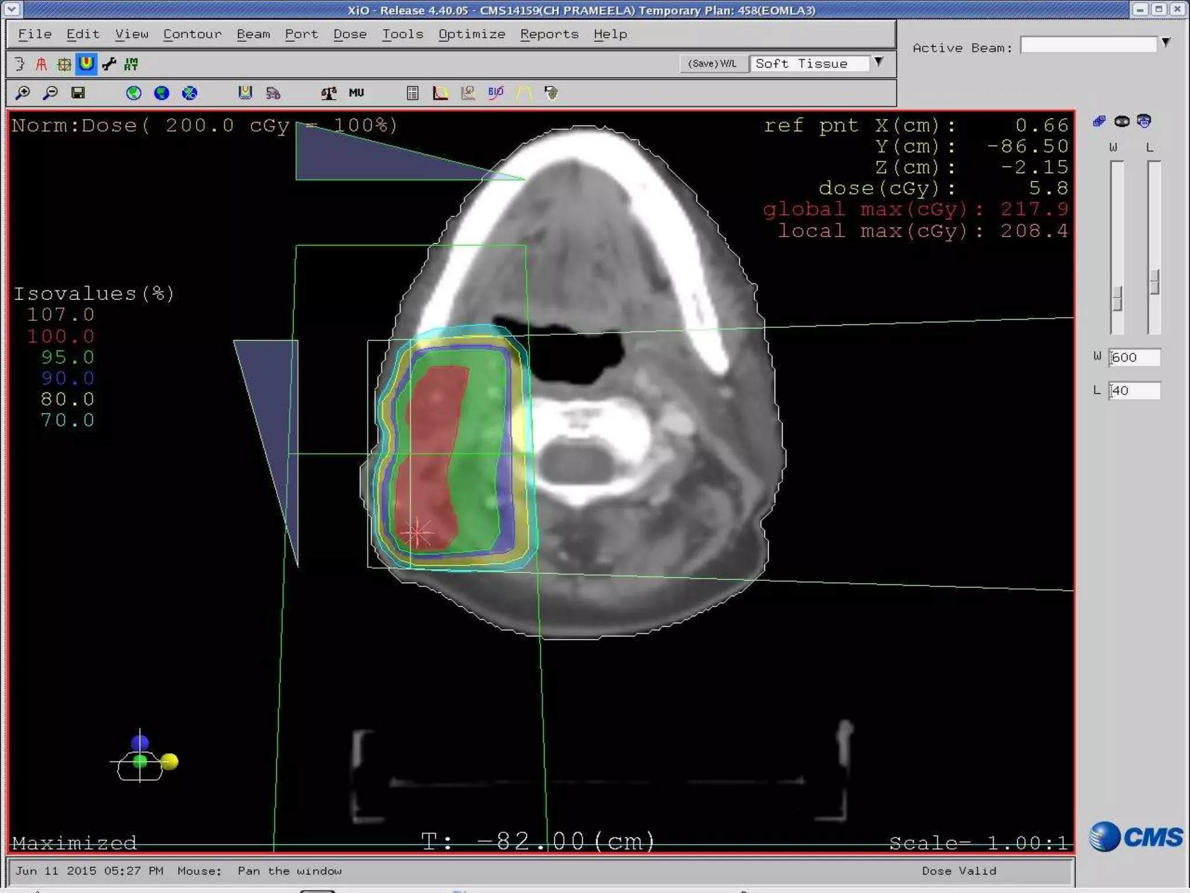
Task: Toggle the highlighted isodose display mode icon
Action: click(x=86, y=64)
